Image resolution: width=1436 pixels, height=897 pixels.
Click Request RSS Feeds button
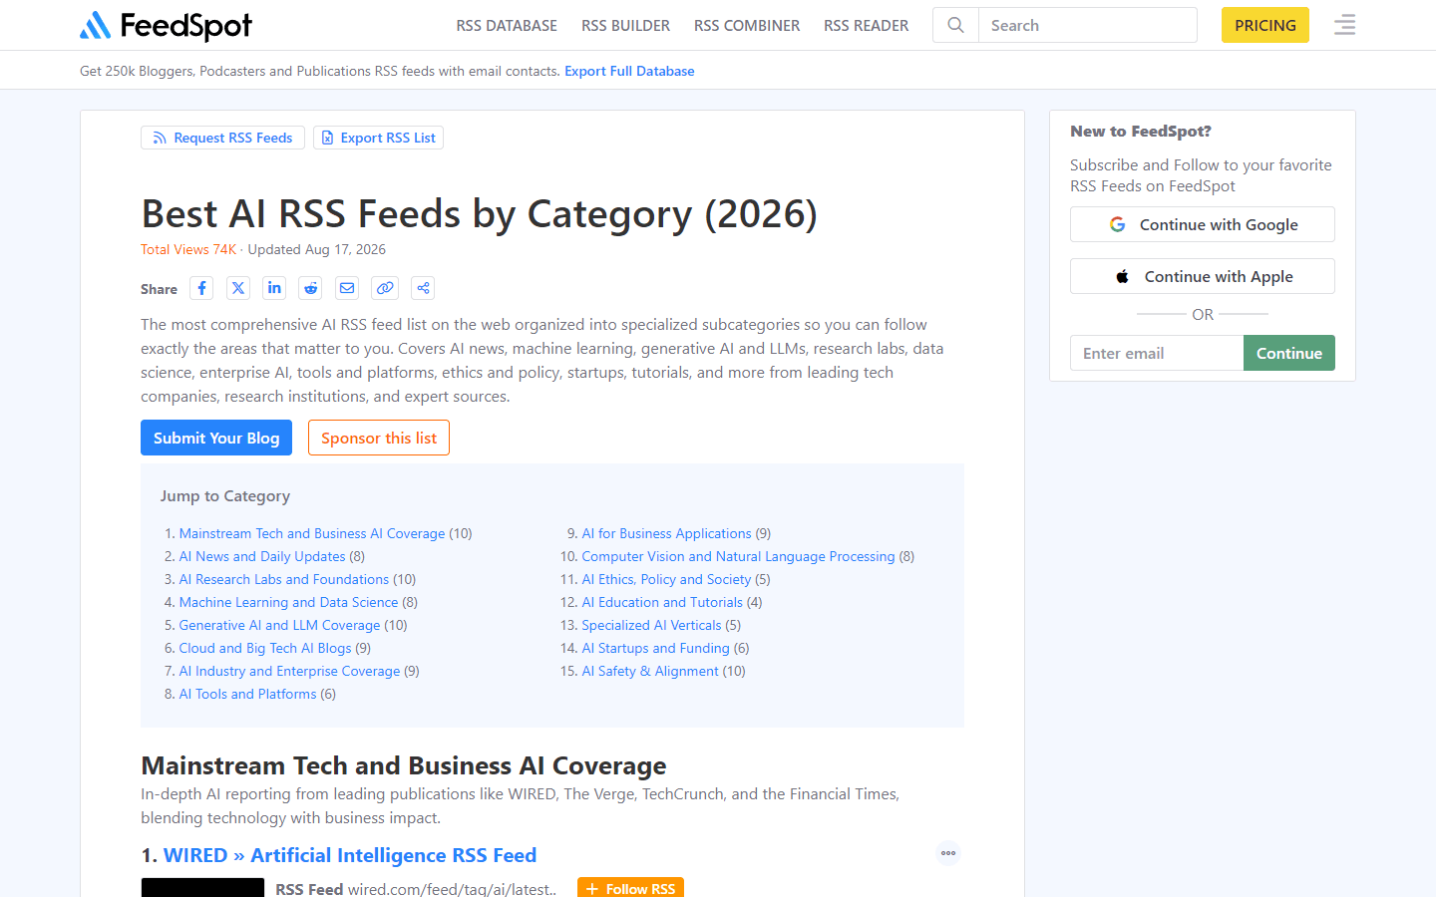(223, 138)
